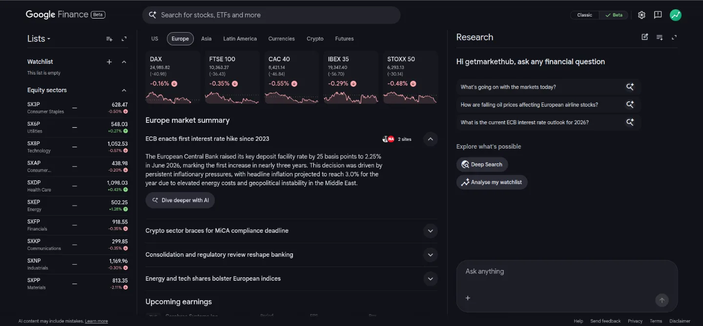703x326 pixels.
Task: Select the SX8P Technology row
Action: [x=78, y=147]
